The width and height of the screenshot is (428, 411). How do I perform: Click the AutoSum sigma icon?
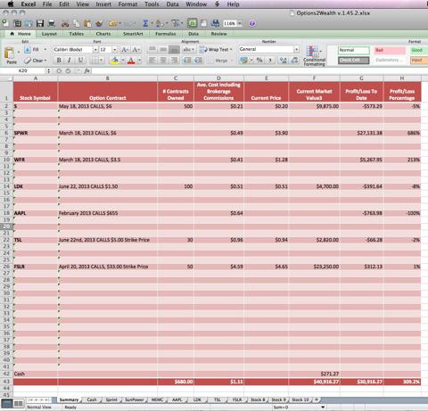(145, 23)
